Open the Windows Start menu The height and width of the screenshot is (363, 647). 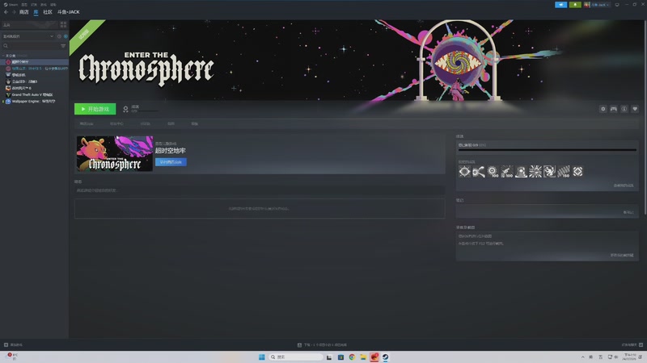261,357
